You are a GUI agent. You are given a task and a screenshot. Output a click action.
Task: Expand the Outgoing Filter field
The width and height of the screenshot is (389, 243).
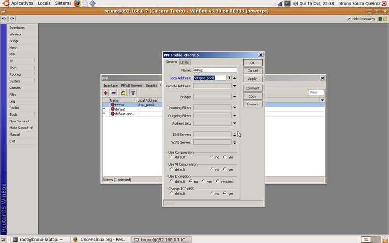point(235,116)
